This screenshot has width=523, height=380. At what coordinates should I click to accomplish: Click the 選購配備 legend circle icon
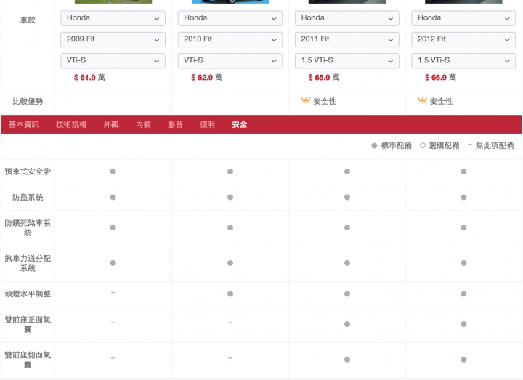(423, 145)
